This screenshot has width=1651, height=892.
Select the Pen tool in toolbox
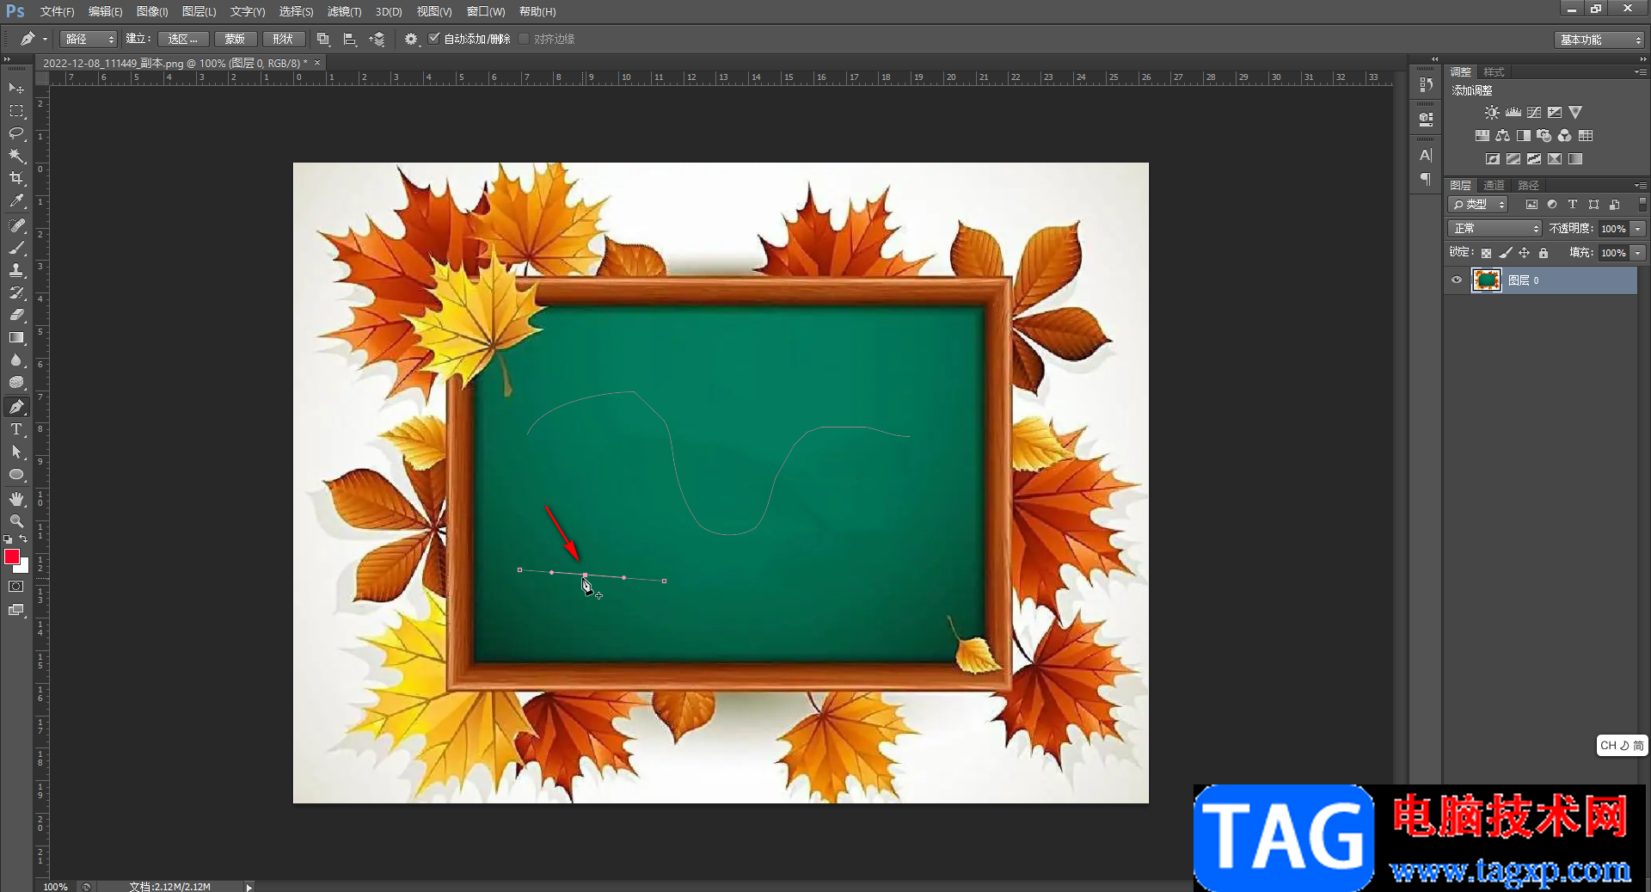tap(16, 407)
